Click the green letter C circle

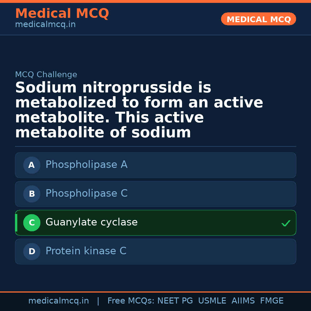pyautogui.click(x=32, y=223)
